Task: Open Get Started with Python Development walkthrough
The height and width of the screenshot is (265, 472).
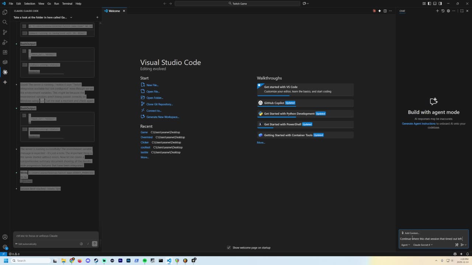Action: pyautogui.click(x=305, y=114)
